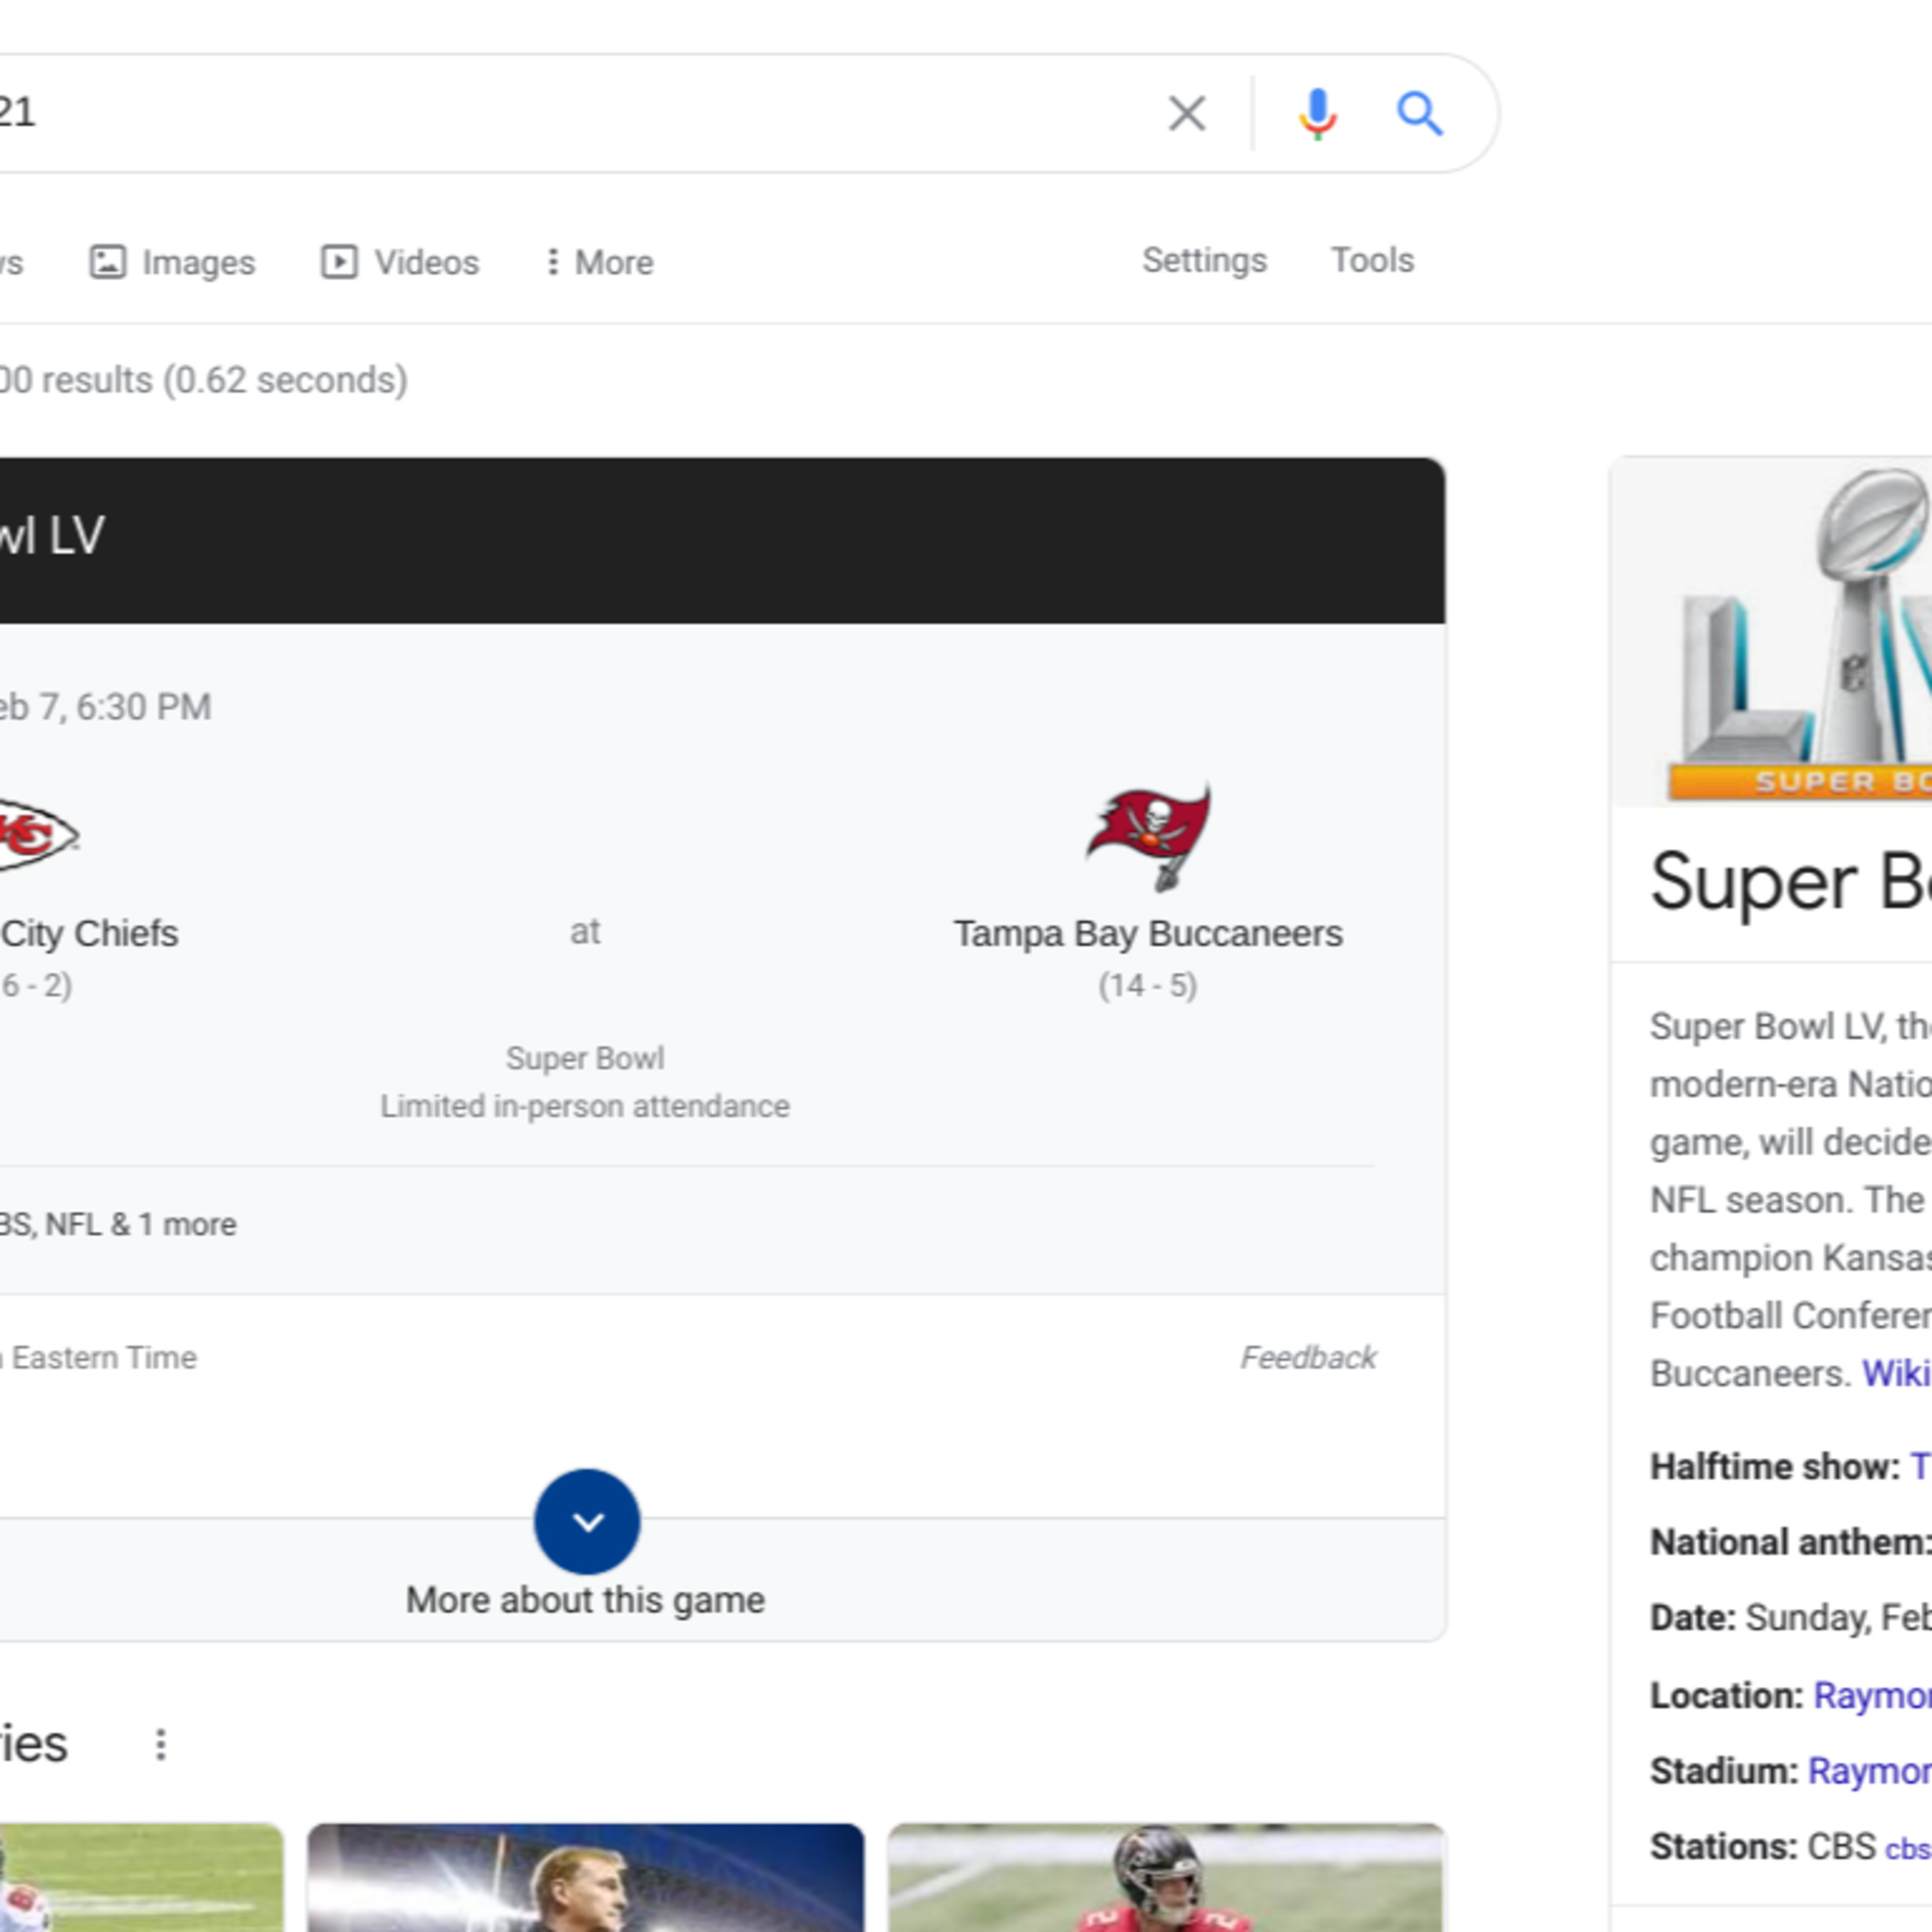Switch to the Images tab
The width and height of the screenshot is (1932, 1932).
pos(172,262)
